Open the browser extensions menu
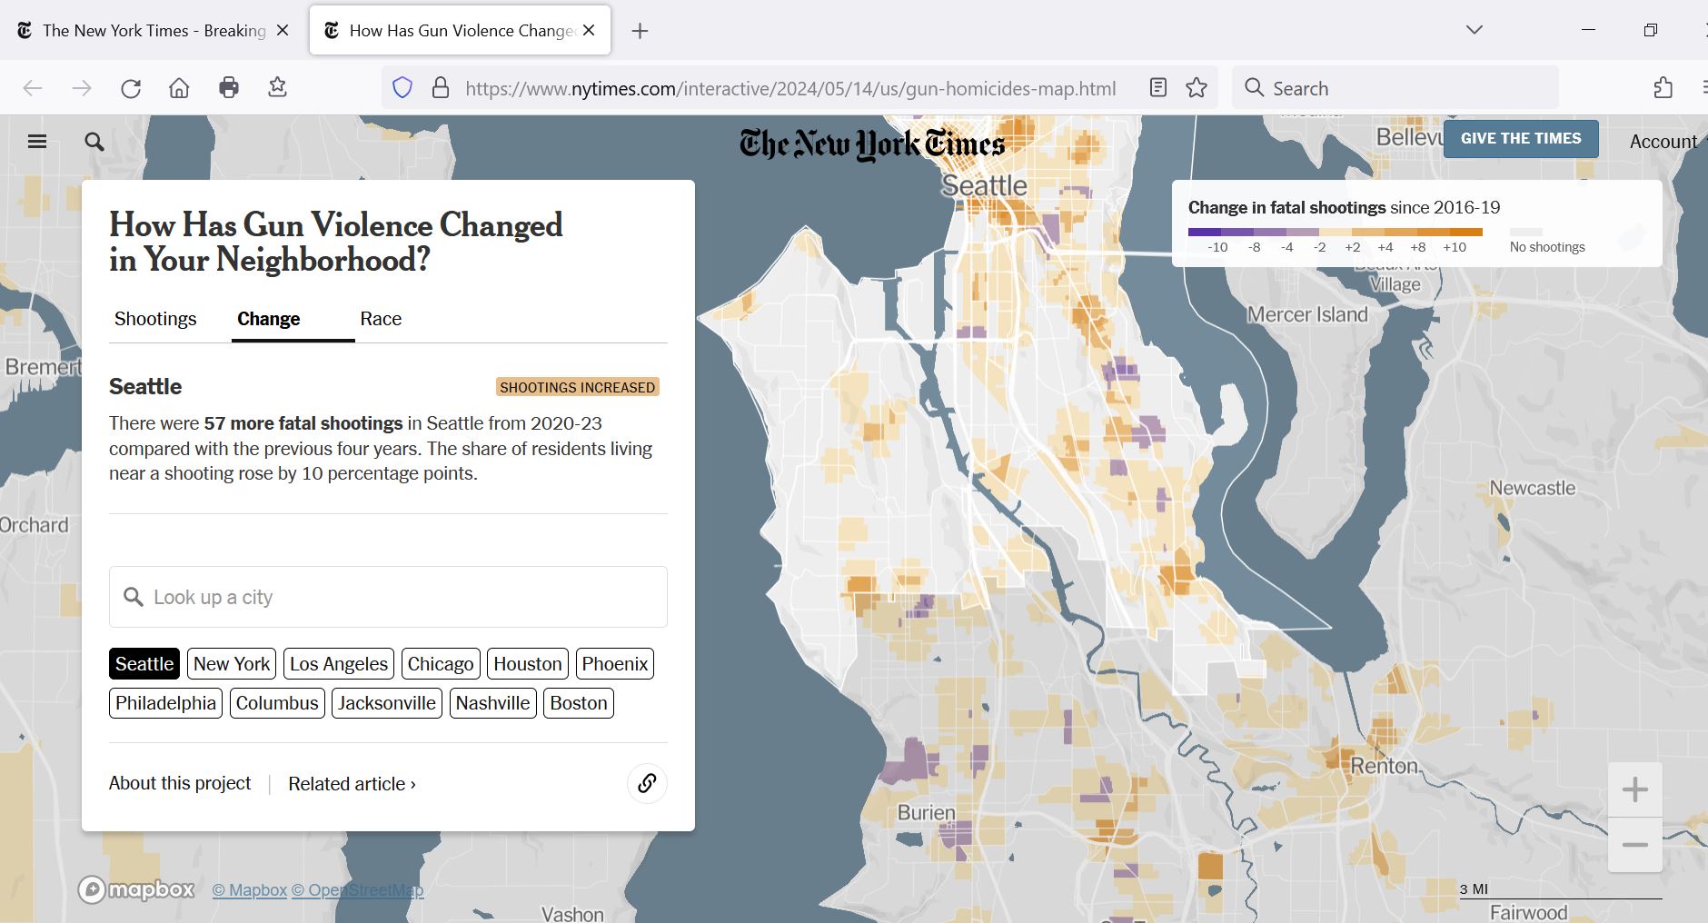The image size is (1708, 923). [1663, 88]
